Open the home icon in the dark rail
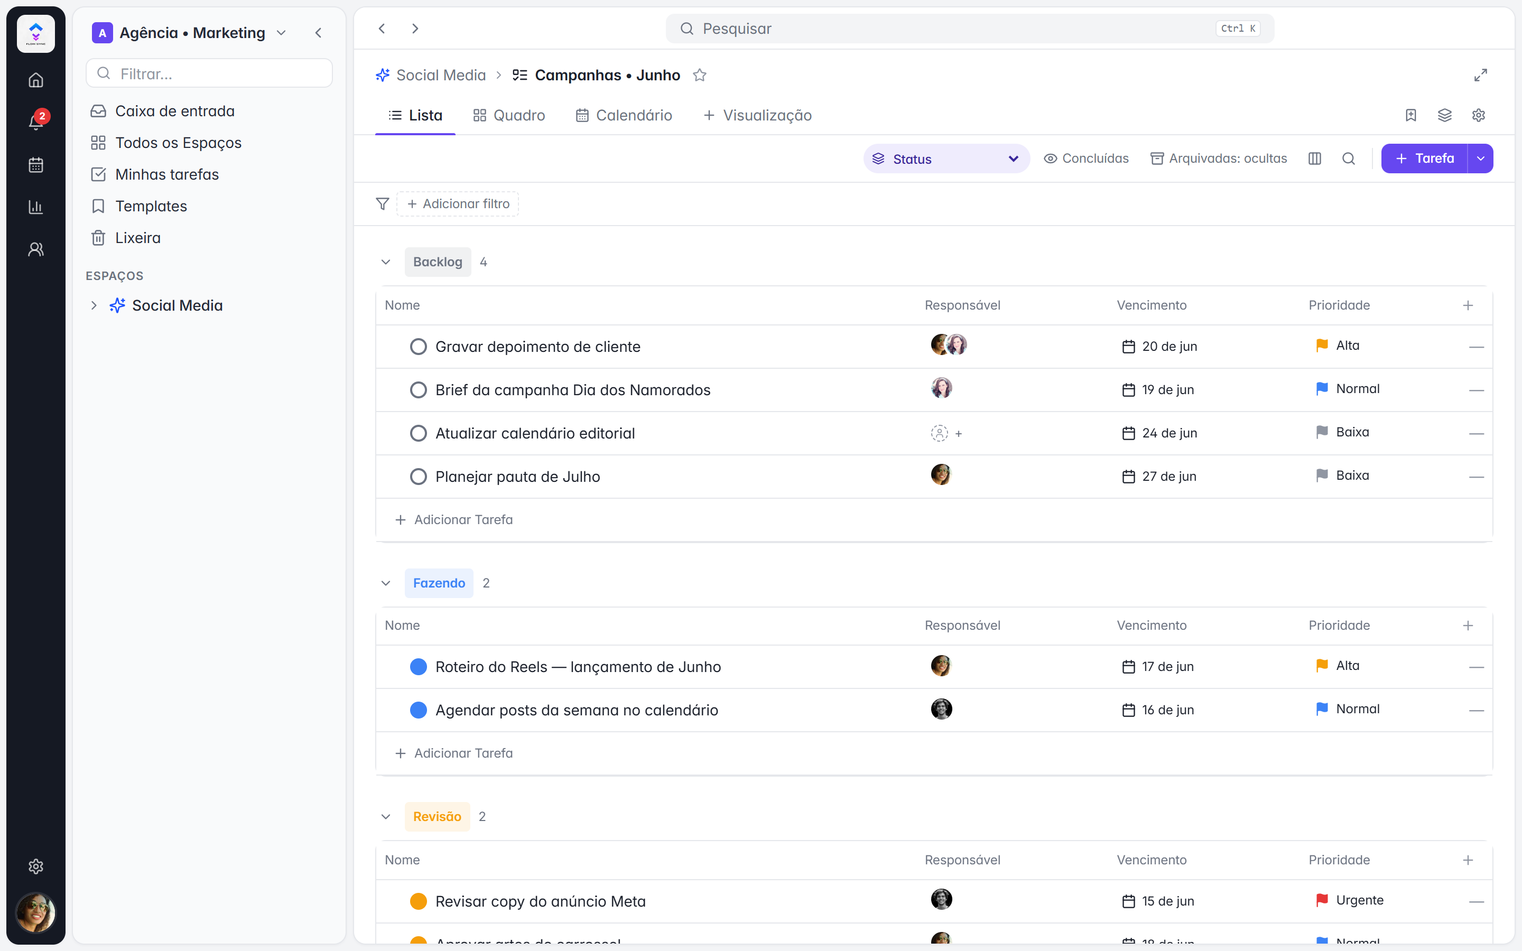The height and width of the screenshot is (951, 1522). tap(36, 80)
